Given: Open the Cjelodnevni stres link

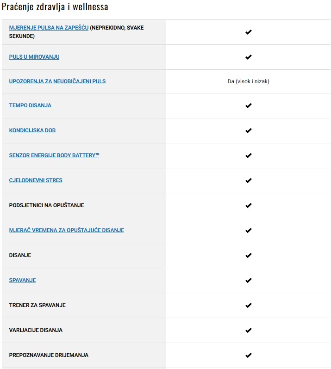Looking at the screenshot, I should click(x=36, y=180).
